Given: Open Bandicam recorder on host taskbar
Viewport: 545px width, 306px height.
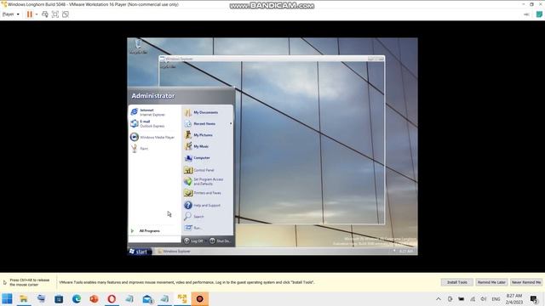Looking at the screenshot, I should [200, 298].
